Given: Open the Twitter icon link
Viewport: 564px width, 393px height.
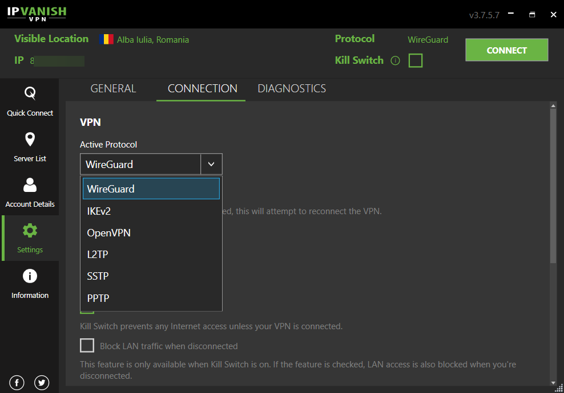Looking at the screenshot, I should (42, 383).
